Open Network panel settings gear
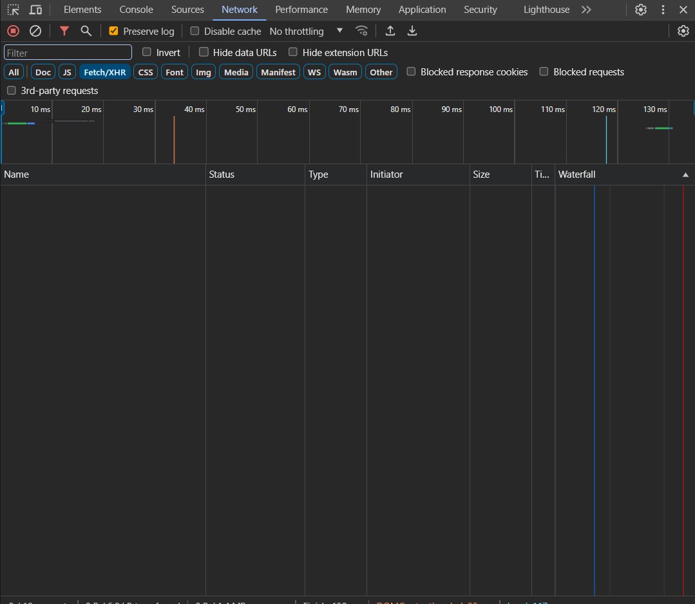This screenshot has height=604, width=695. (683, 31)
